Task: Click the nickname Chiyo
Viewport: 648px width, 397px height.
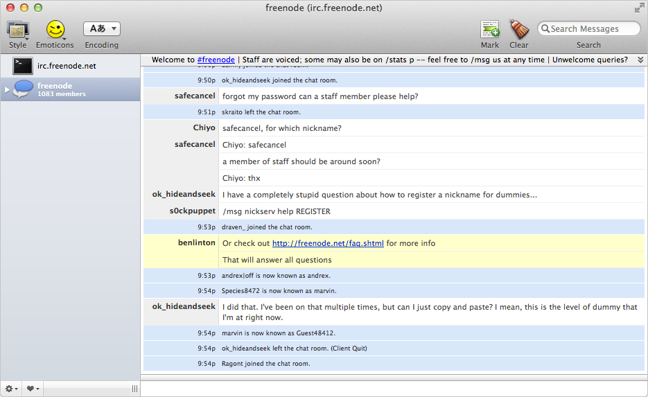Action: (204, 127)
